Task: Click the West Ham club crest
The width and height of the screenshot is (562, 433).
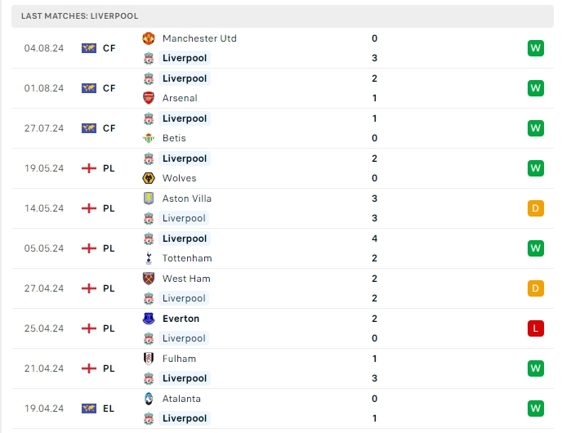Action: (x=149, y=279)
